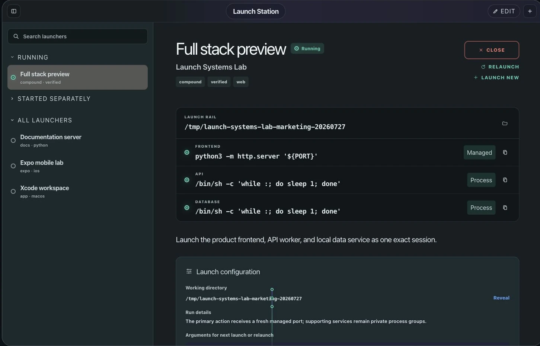Open the Xcode workspace launcher
540x346 pixels.
pyautogui.click(x=77, y=192)
